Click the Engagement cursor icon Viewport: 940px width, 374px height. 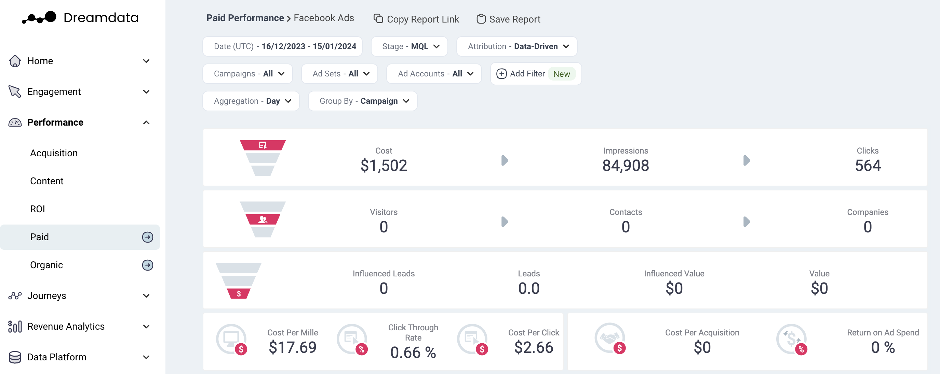(x=15, y=91)
